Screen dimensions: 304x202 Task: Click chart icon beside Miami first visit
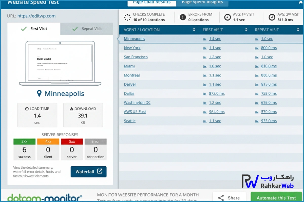click(205, 66)
